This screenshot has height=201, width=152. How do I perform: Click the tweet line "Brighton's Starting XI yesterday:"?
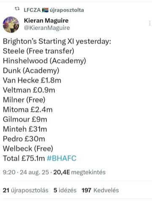click(57, 42)
